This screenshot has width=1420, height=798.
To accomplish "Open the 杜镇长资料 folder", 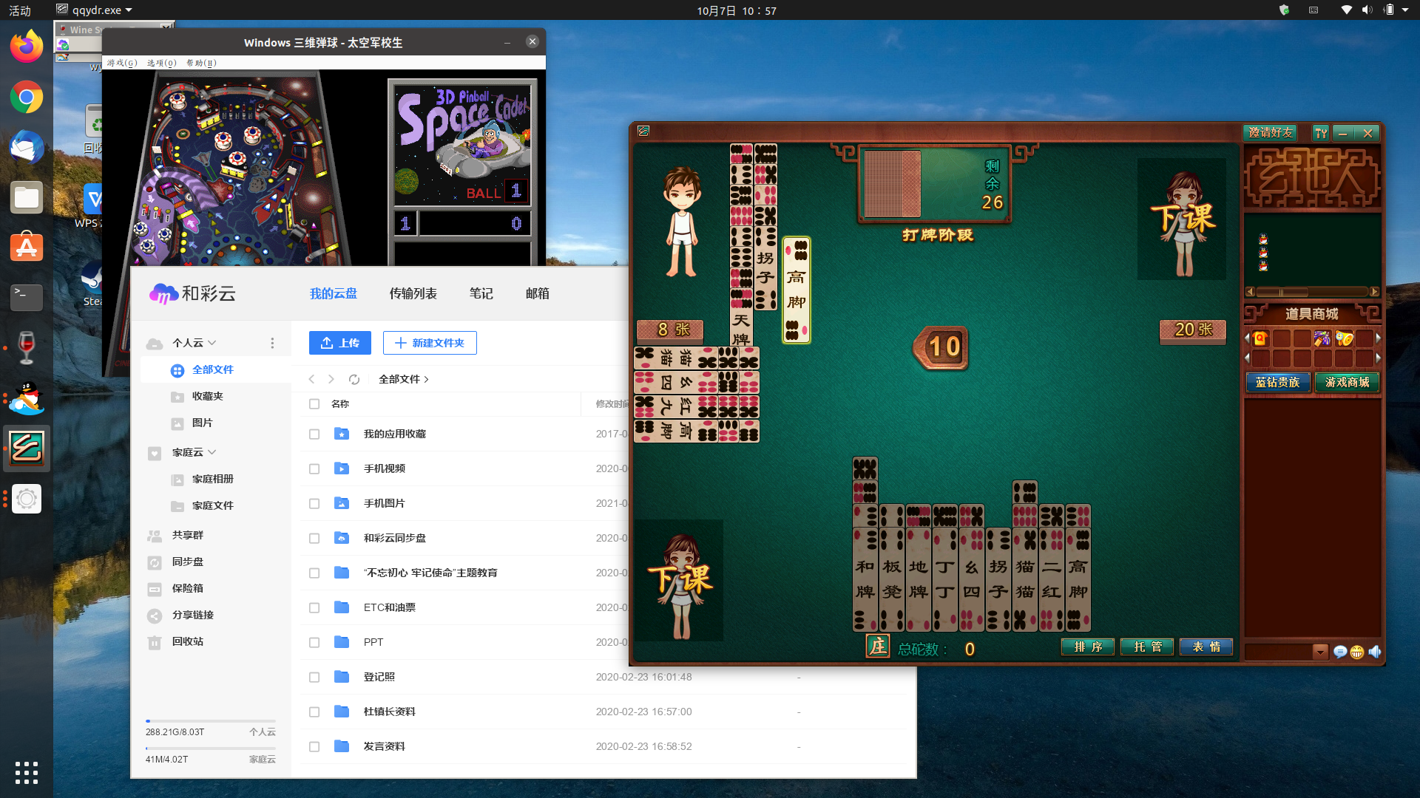I will pyautogui.click(x=389, y=712).
